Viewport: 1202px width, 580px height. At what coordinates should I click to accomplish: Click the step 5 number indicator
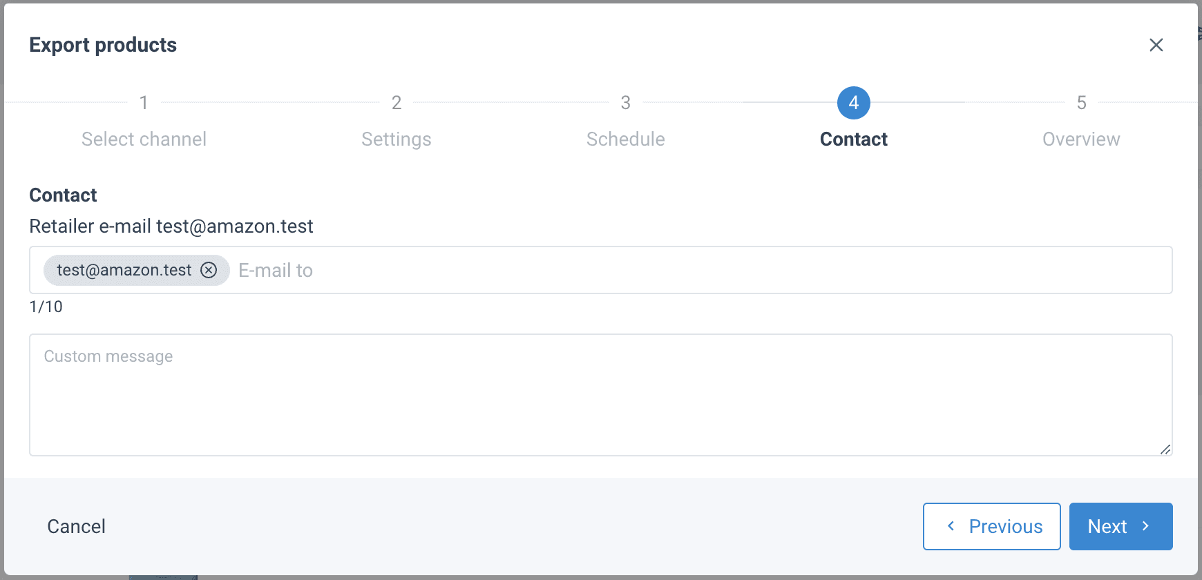[x=1081, y=103]
